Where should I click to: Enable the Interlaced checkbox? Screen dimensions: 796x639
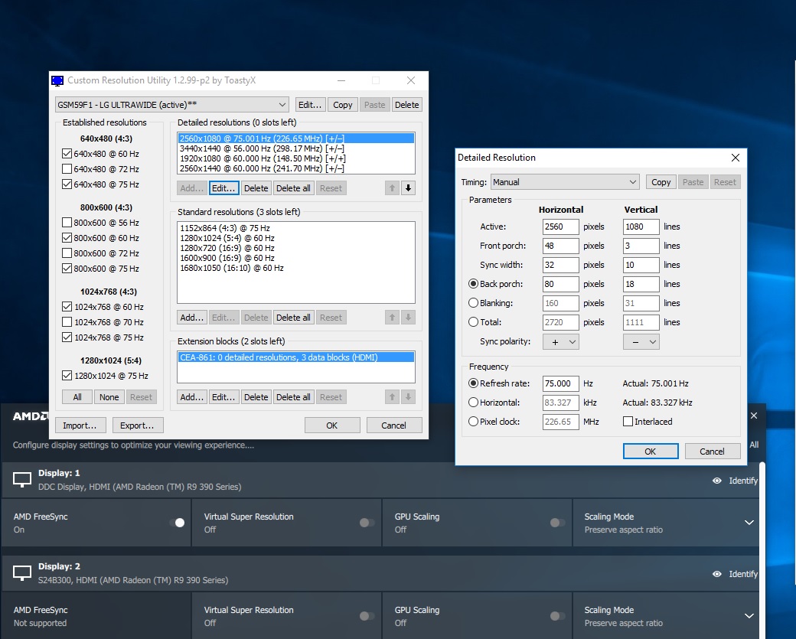(628, 421)
